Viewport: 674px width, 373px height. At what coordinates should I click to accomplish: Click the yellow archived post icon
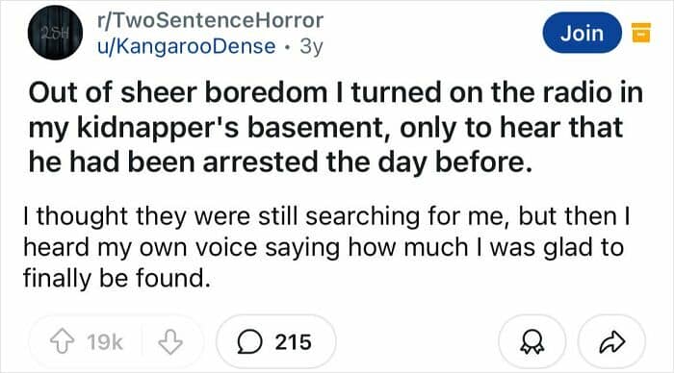tap(641, 33)
